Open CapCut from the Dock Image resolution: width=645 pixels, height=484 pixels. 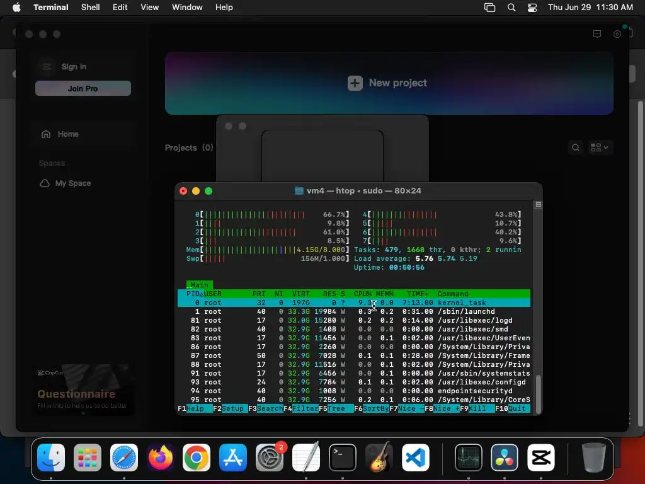[x=541, y=458]
